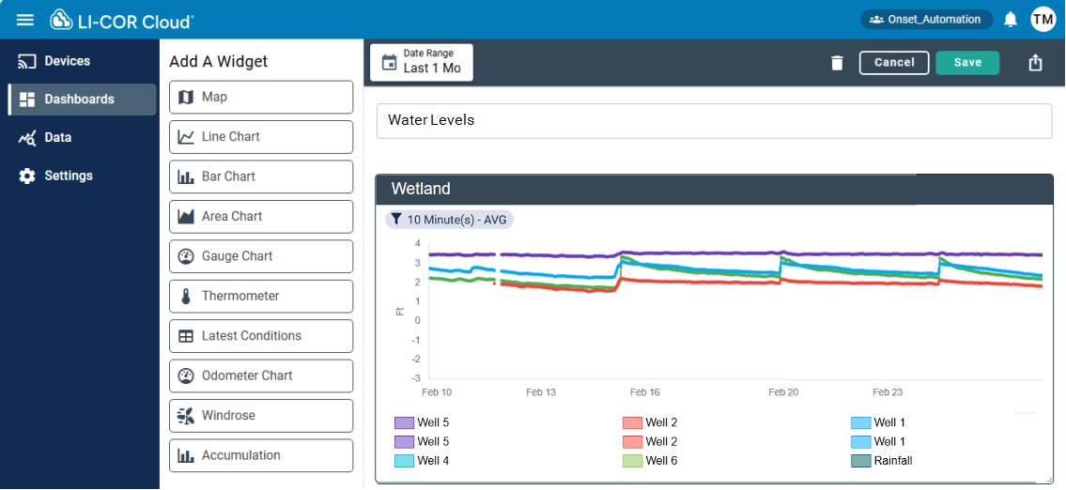This screenshot has height=490, width=1066.
Task: Go to Devices in the sidebar
Action: [x=68, y=61]
